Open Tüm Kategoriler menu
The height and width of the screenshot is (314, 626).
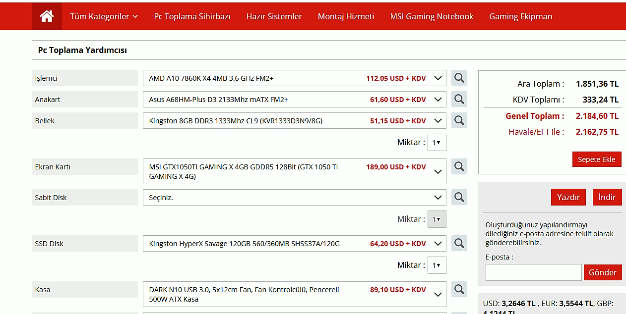[104, 16]
